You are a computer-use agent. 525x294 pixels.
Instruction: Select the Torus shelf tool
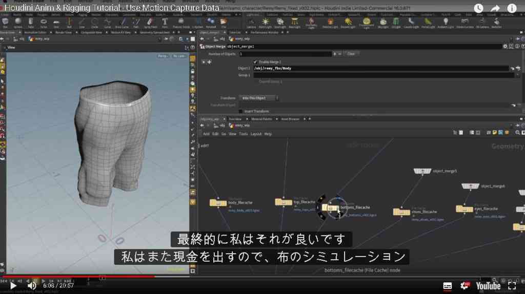coord(44,23)
